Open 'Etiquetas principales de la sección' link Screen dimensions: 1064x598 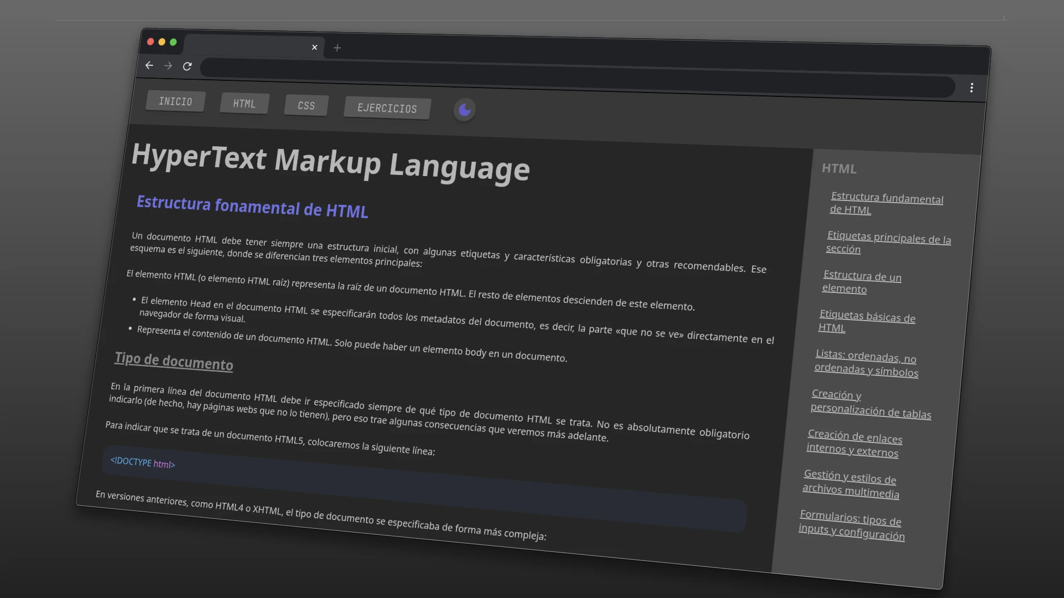[x=888, y=243]
